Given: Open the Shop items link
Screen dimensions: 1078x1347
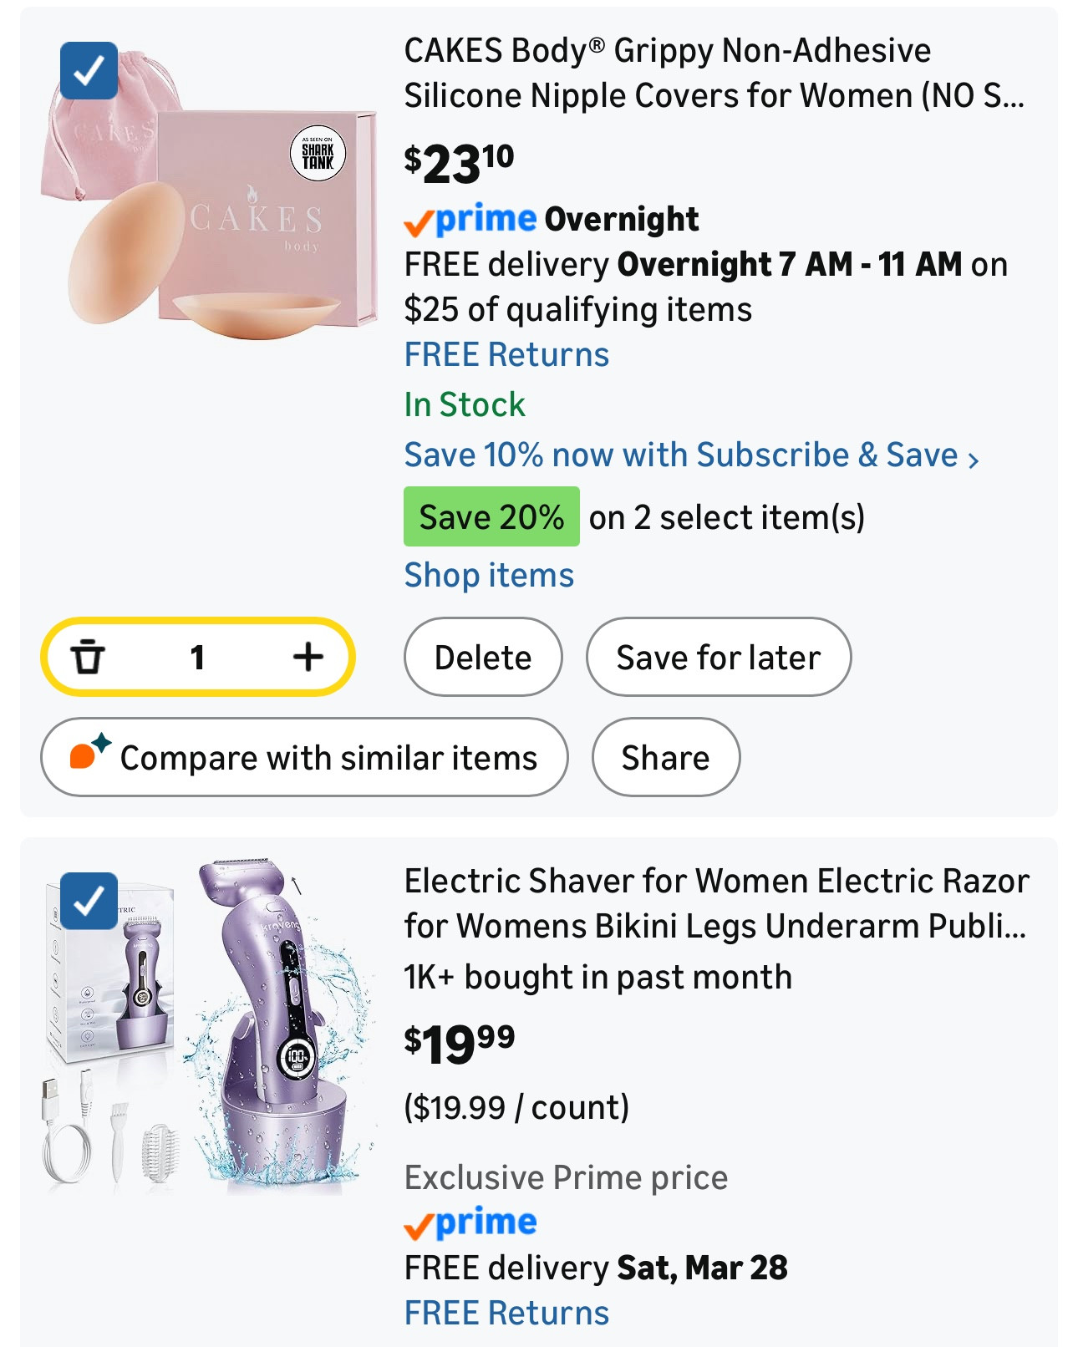Looking at the screenshot, I should 489,575.
